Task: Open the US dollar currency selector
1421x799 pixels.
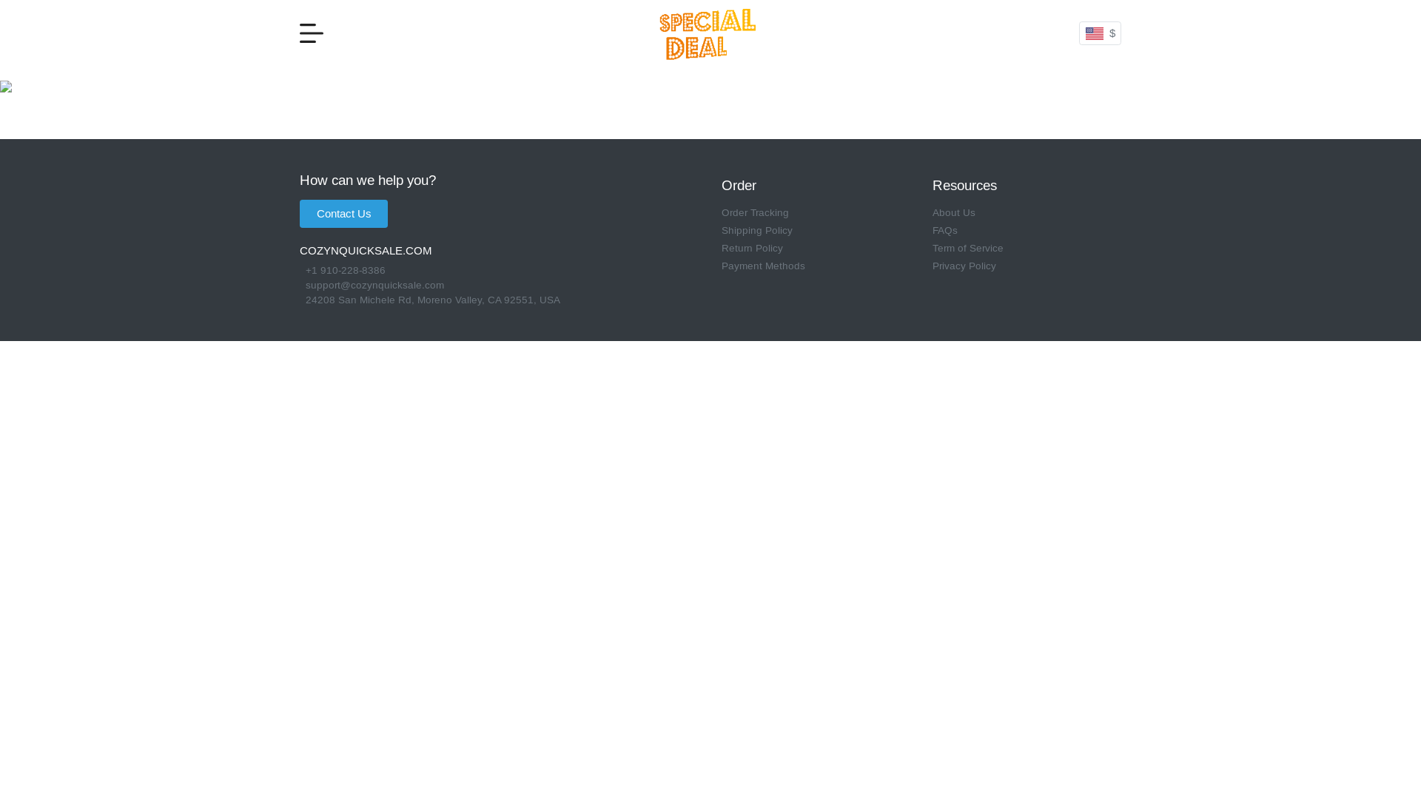Action: [1100, 33]
